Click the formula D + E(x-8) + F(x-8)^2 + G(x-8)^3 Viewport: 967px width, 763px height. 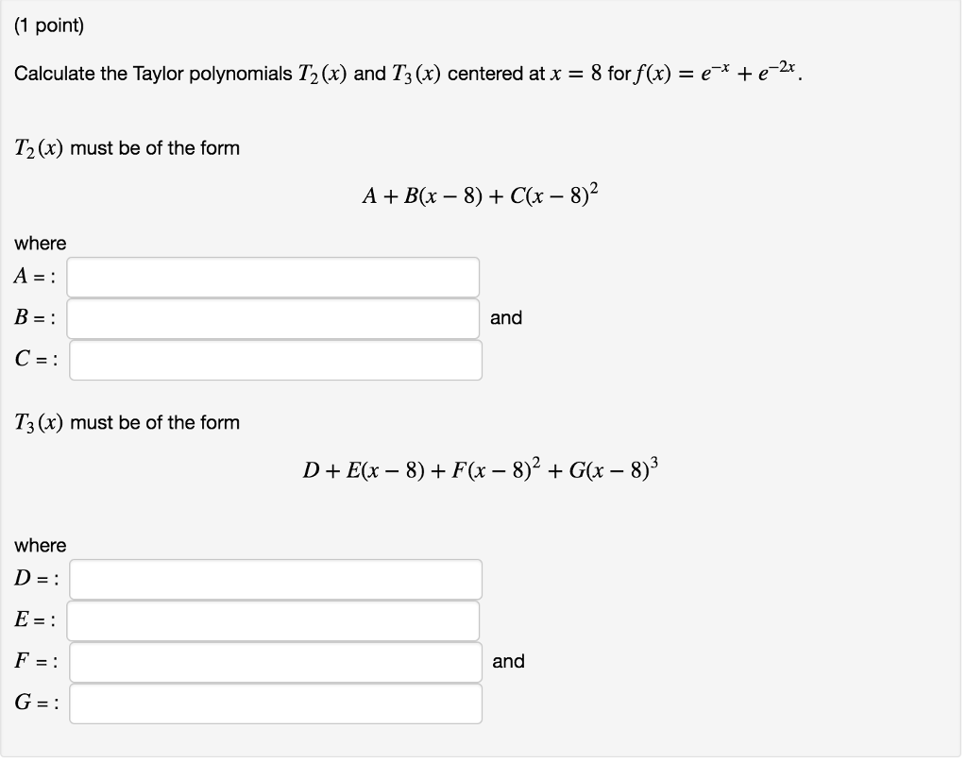pyautogui.click(x=481, y=466)
